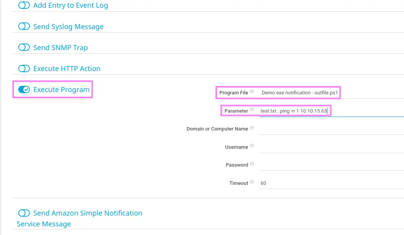Click info icon next to Parameter label
Viewport: 404px width, 235px height.
[252, 110]
